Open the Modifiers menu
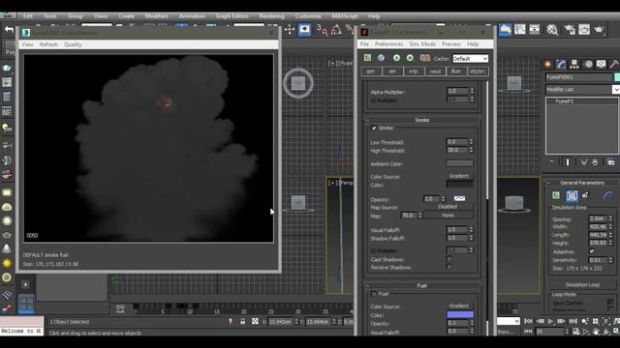Screen dimensions: 620x348 (x=157, y=16)
